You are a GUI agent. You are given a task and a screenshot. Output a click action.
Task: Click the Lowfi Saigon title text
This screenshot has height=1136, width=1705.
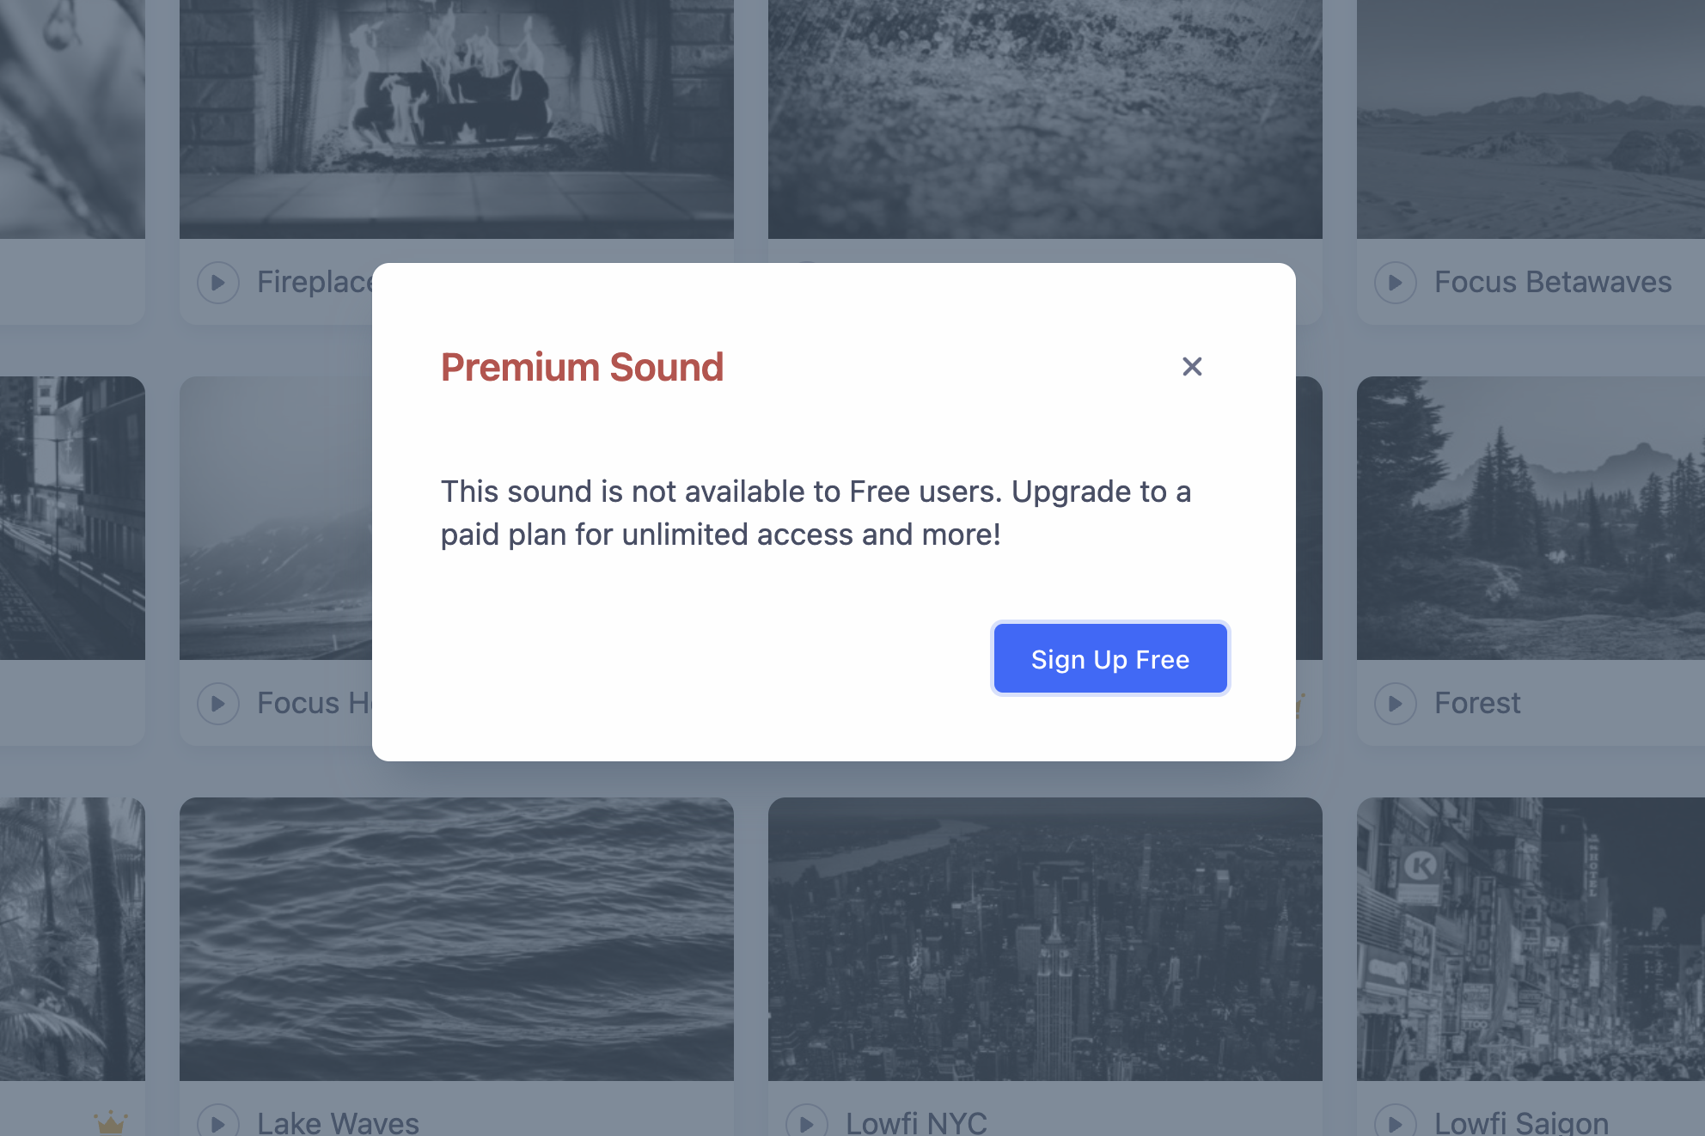pyautogui.click(x=1521, y=1123)
